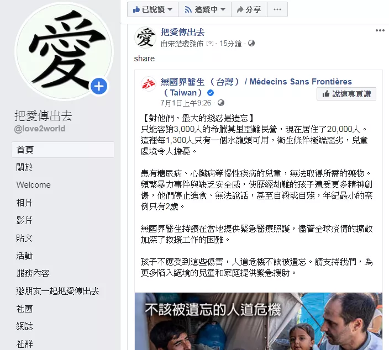Click the 分享 share button

tap(249, 9)
